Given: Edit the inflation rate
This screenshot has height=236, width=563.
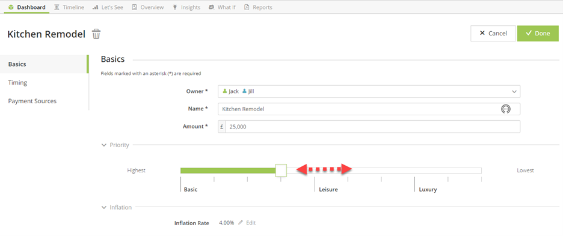Looking at the screenshot, I should click(247, 223).
